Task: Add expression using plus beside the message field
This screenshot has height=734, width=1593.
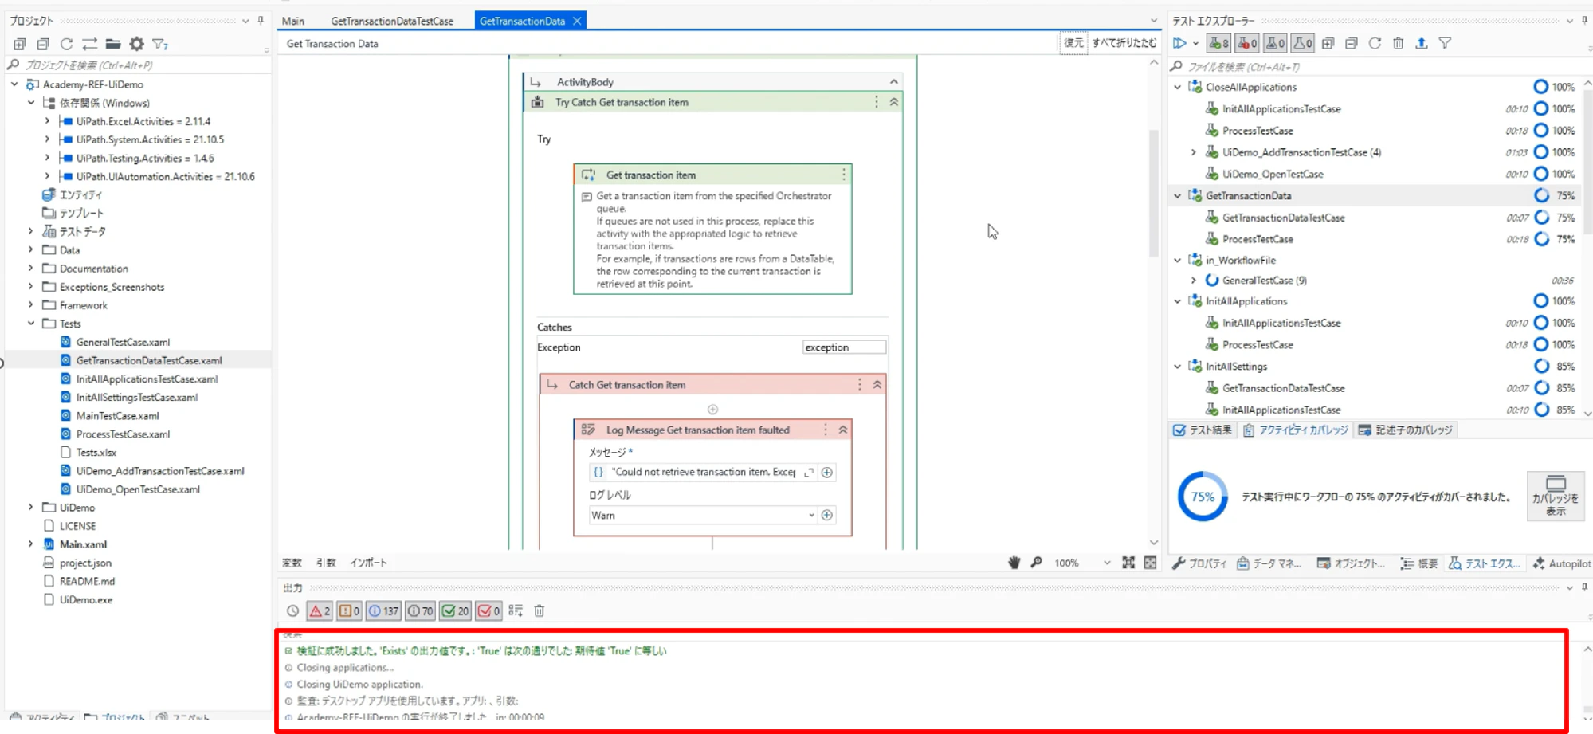Action: point(827,473)
